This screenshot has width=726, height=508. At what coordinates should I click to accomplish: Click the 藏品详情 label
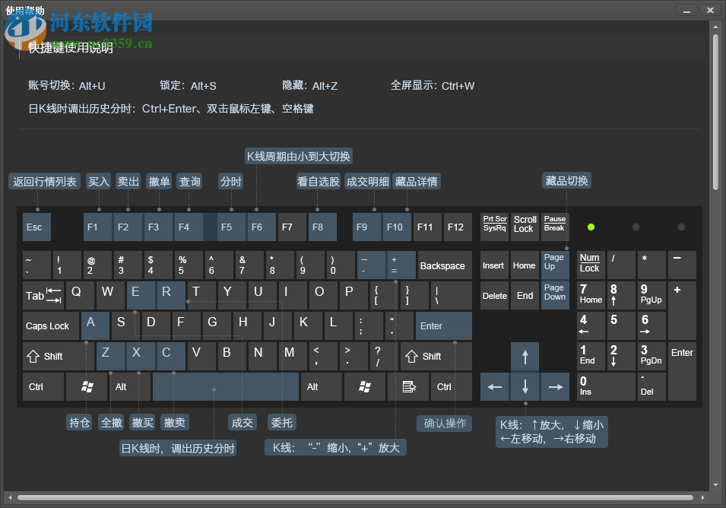tap(417, 182)
